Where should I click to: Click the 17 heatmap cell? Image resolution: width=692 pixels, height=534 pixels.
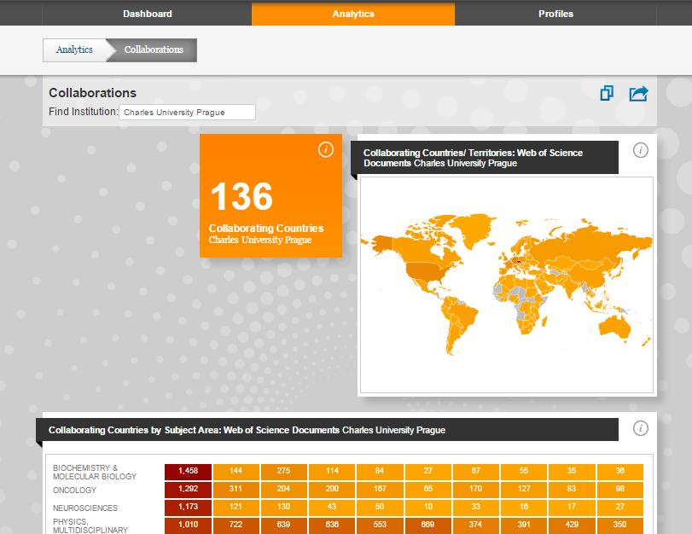tap(572, 507)
